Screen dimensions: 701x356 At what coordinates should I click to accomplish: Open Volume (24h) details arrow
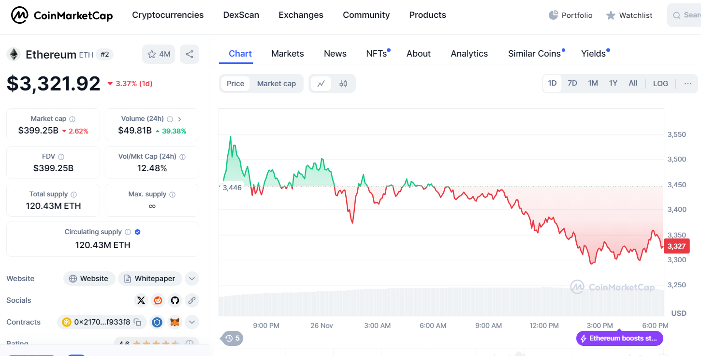[180, 119]
